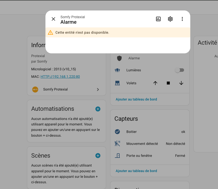Open the MAC address link

60,77
